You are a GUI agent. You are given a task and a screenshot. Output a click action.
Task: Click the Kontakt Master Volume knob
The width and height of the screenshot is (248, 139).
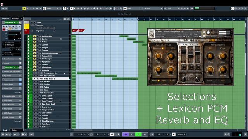point(208,32)
